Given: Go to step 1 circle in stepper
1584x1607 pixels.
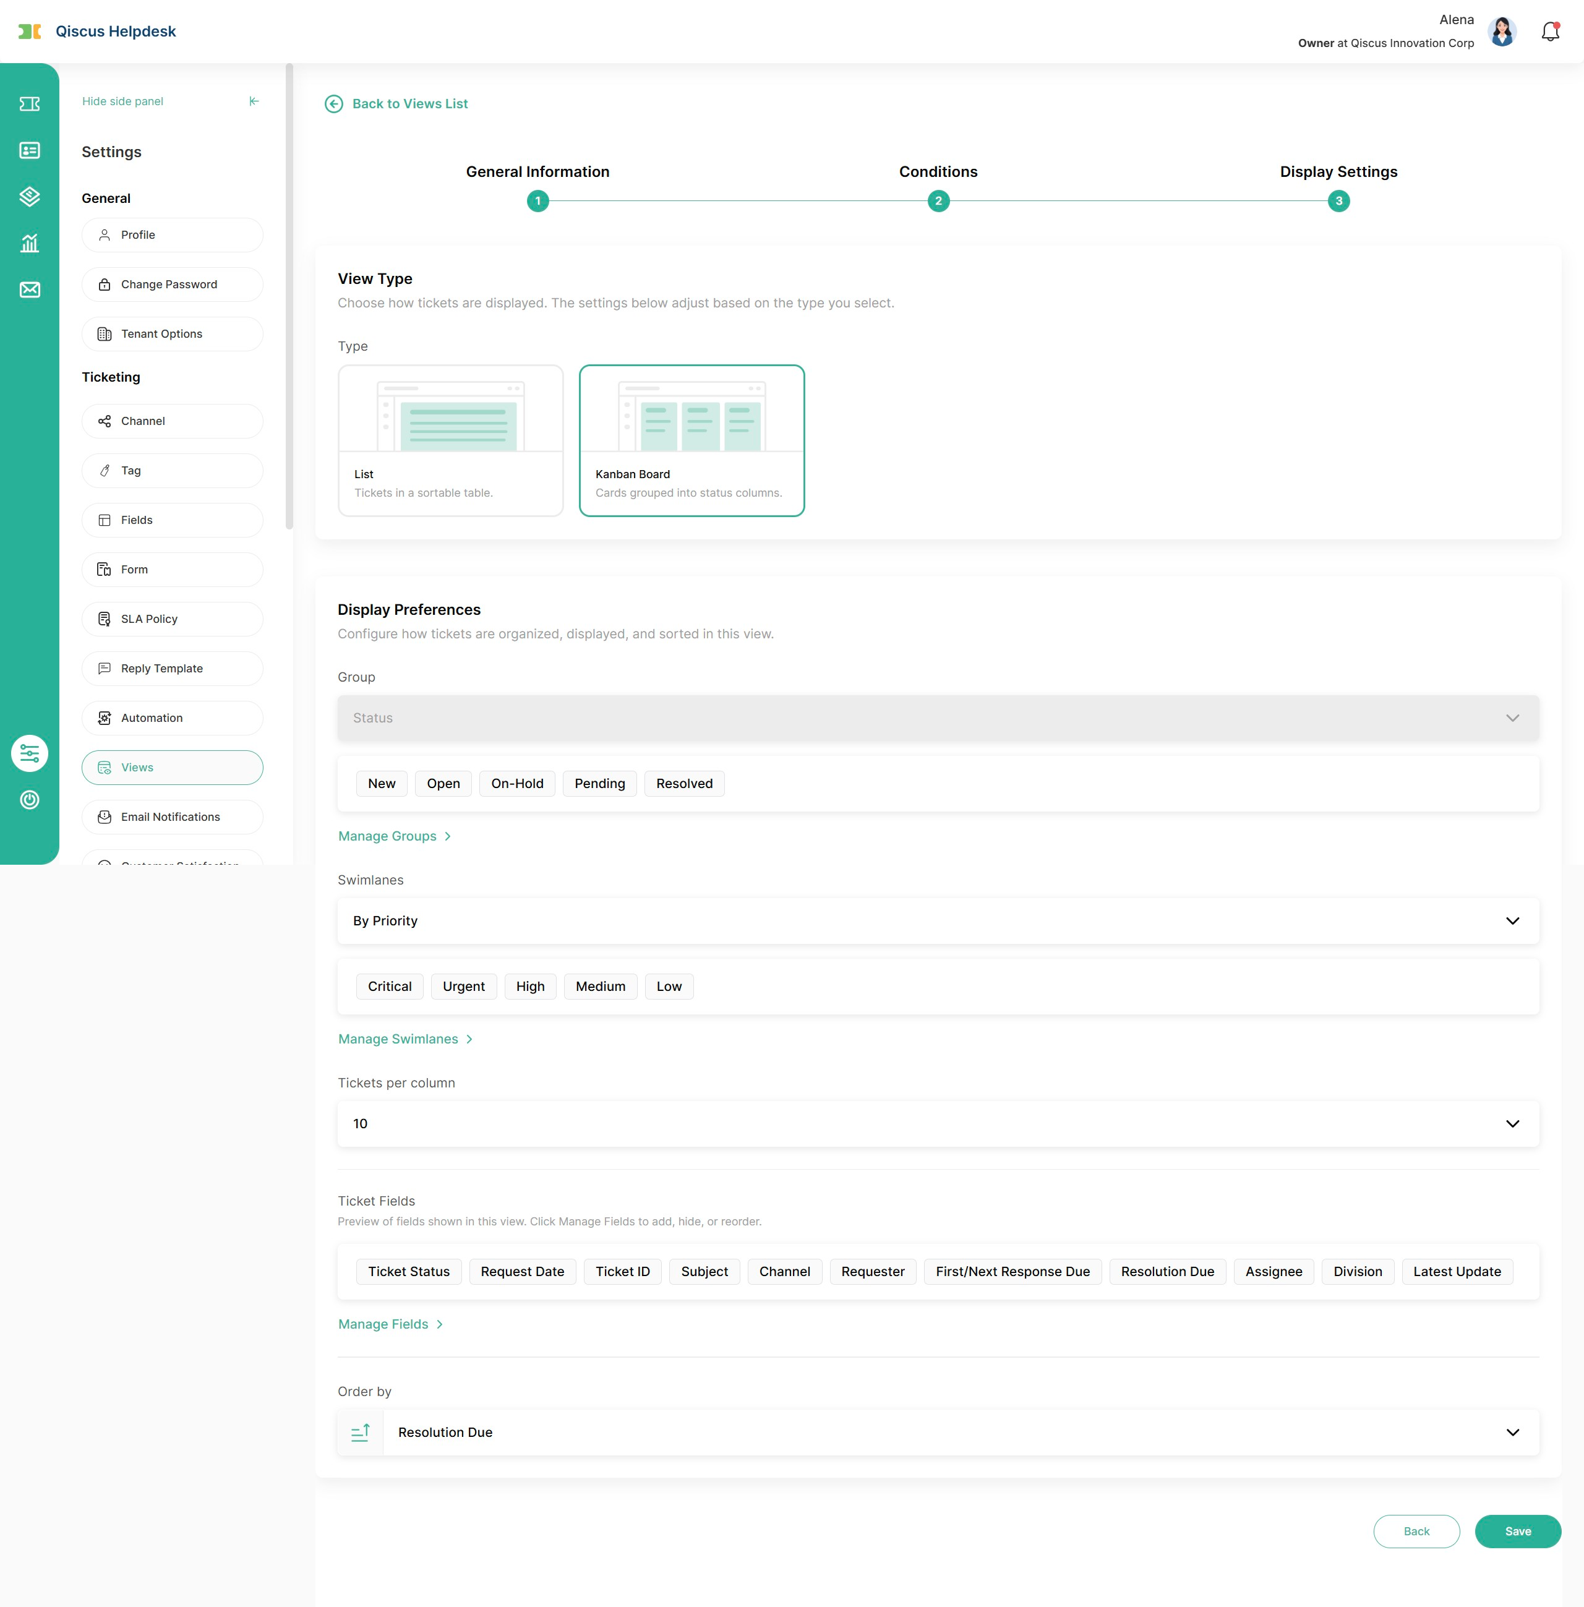Looking at the screenshot, I should click(x=537, y=201).
